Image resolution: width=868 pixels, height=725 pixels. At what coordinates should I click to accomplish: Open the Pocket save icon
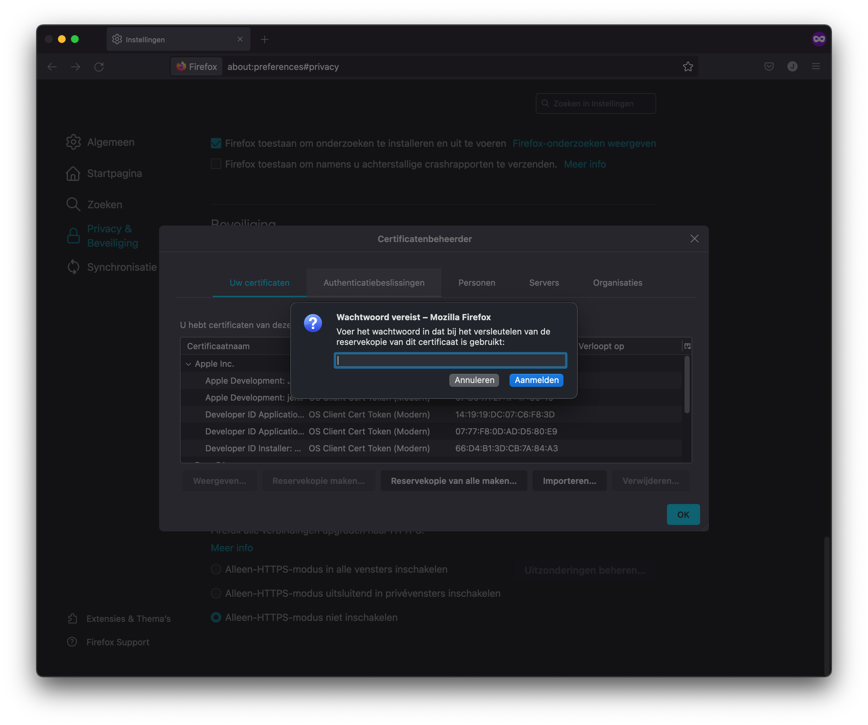[769, 67]
